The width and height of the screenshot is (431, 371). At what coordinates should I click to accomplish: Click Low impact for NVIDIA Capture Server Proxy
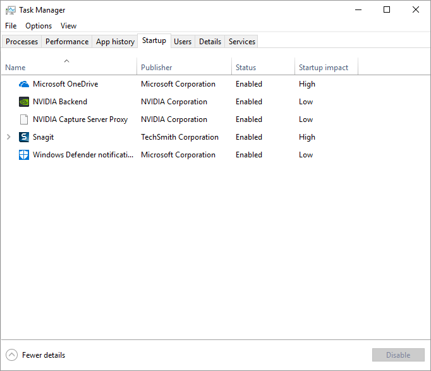(x=306, y=119)
